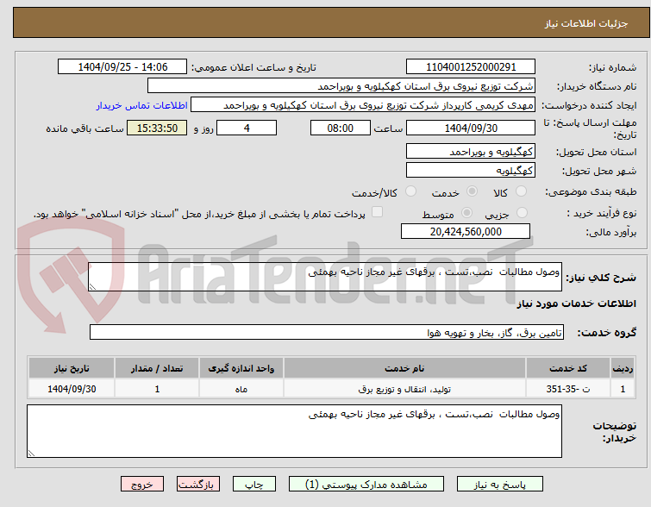651x507 pixels.
Task: Click the resize handle of شرح کلی نیاز box
Action: point(92,287)
